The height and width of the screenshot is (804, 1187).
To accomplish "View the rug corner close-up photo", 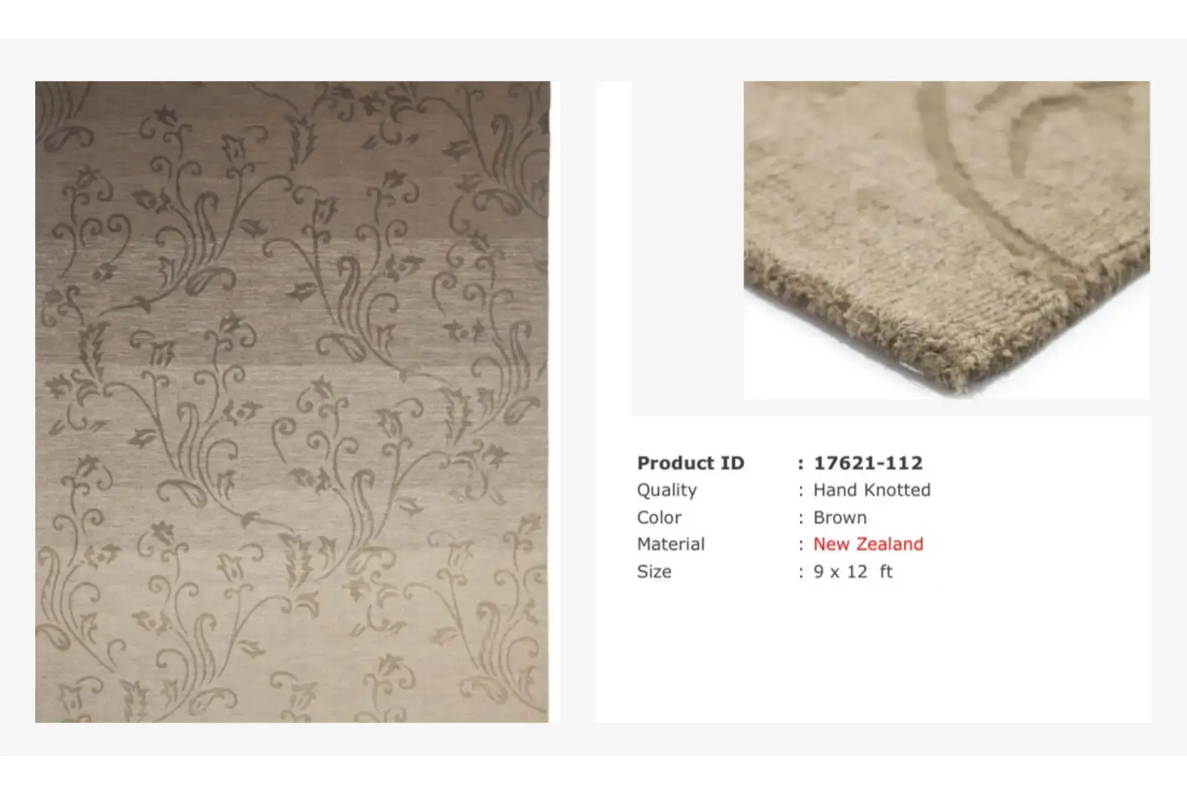I will tap(947, 240).
